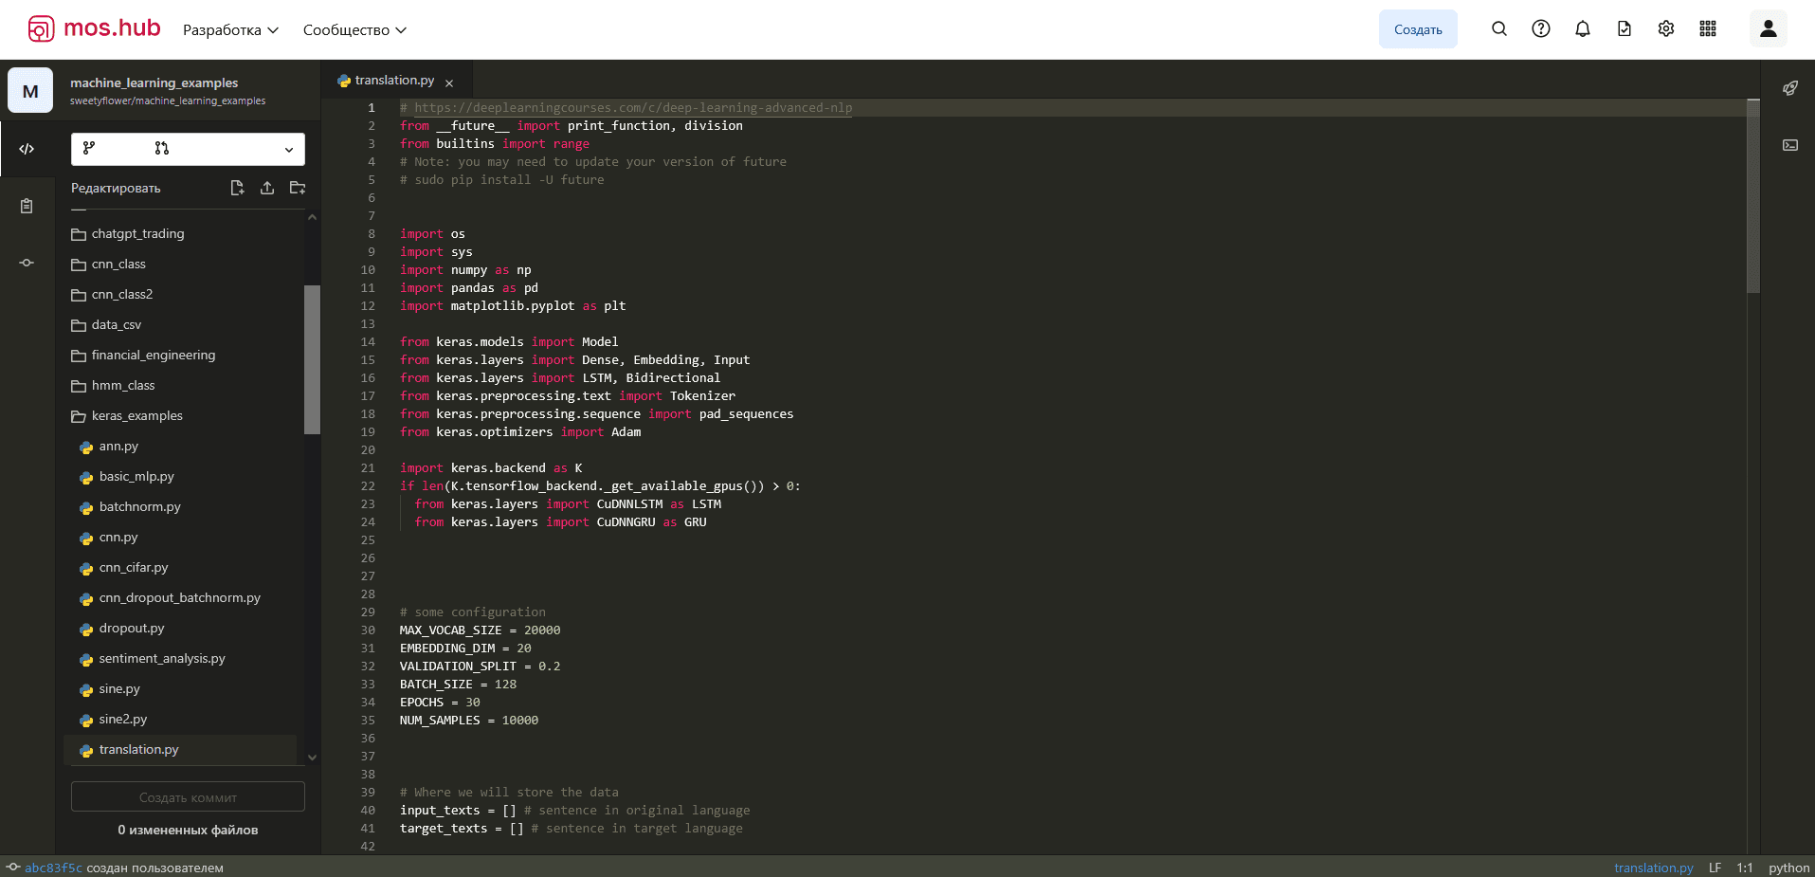
Task: Expand the keras_examples folder
Action: point(136,416)
